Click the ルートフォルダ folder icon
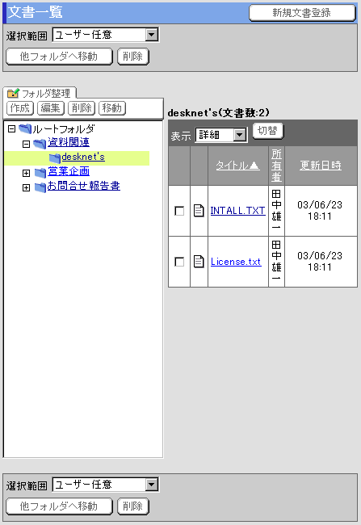This screenshot has height=525, width=361. [25, 129]
